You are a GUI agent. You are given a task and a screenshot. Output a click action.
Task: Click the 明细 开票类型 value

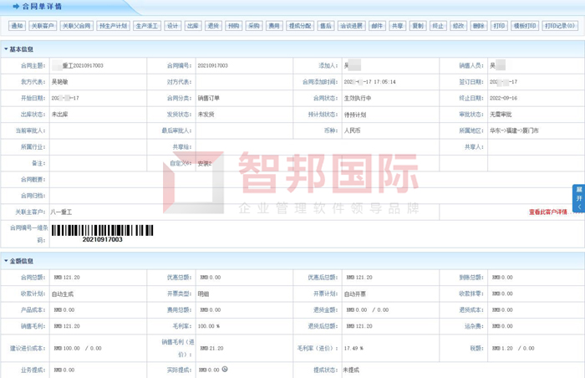pos(203,294)
